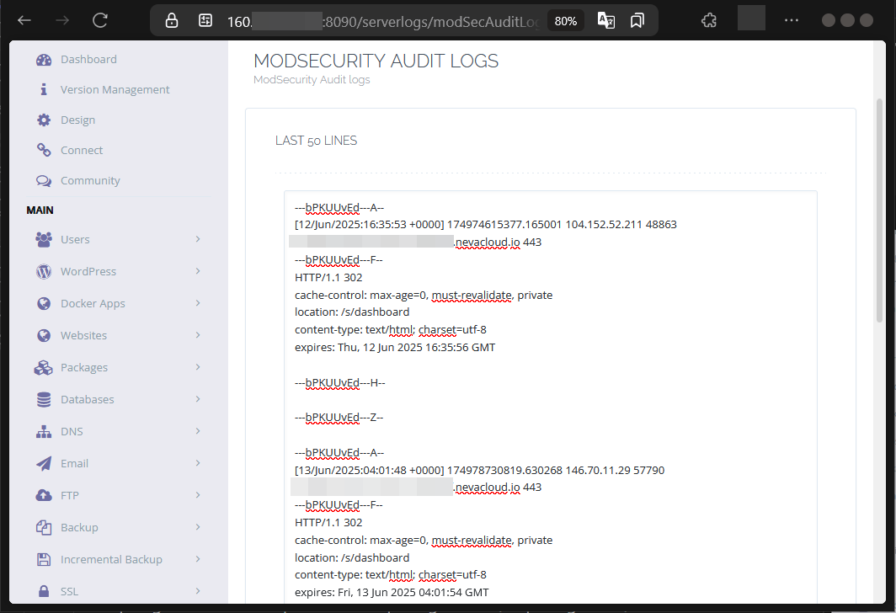Viewport: 896px width, 613px height.
Task: Click the WordPress logo icon
Action: 44,271
